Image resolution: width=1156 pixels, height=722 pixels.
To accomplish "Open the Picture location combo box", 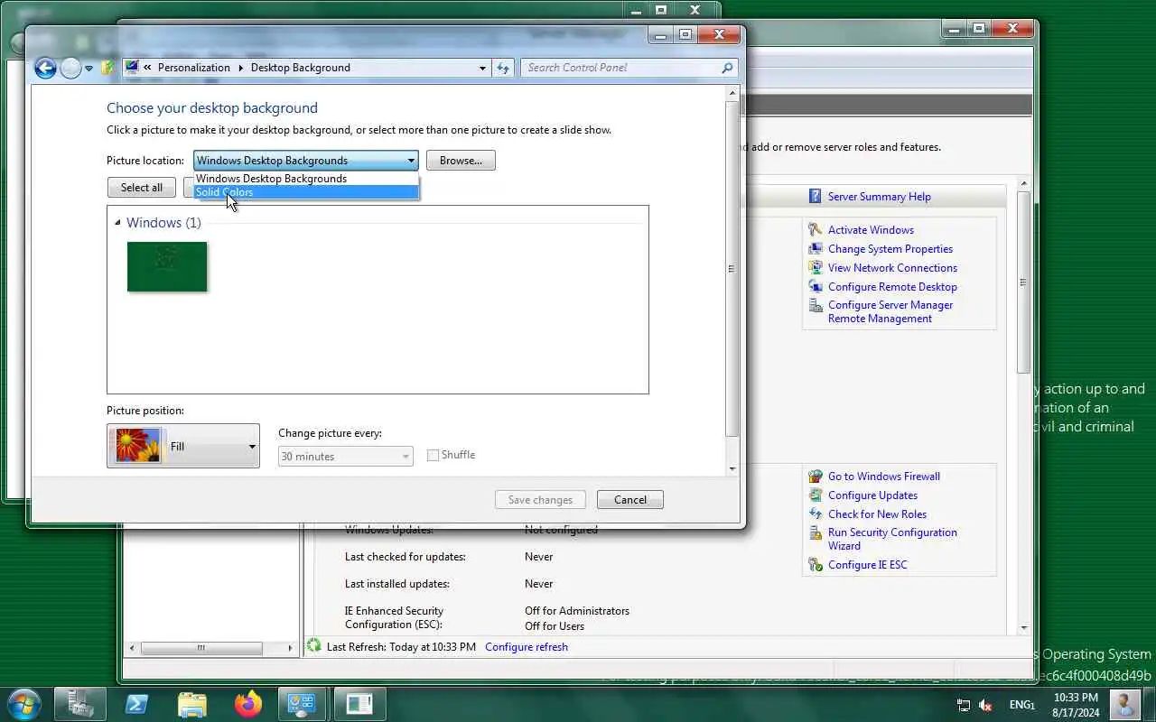I will click(306, 161).
